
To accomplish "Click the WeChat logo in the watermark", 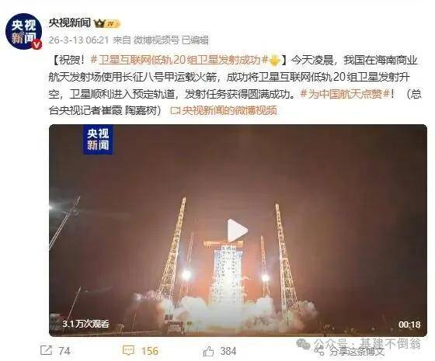I will click(303, 344).
